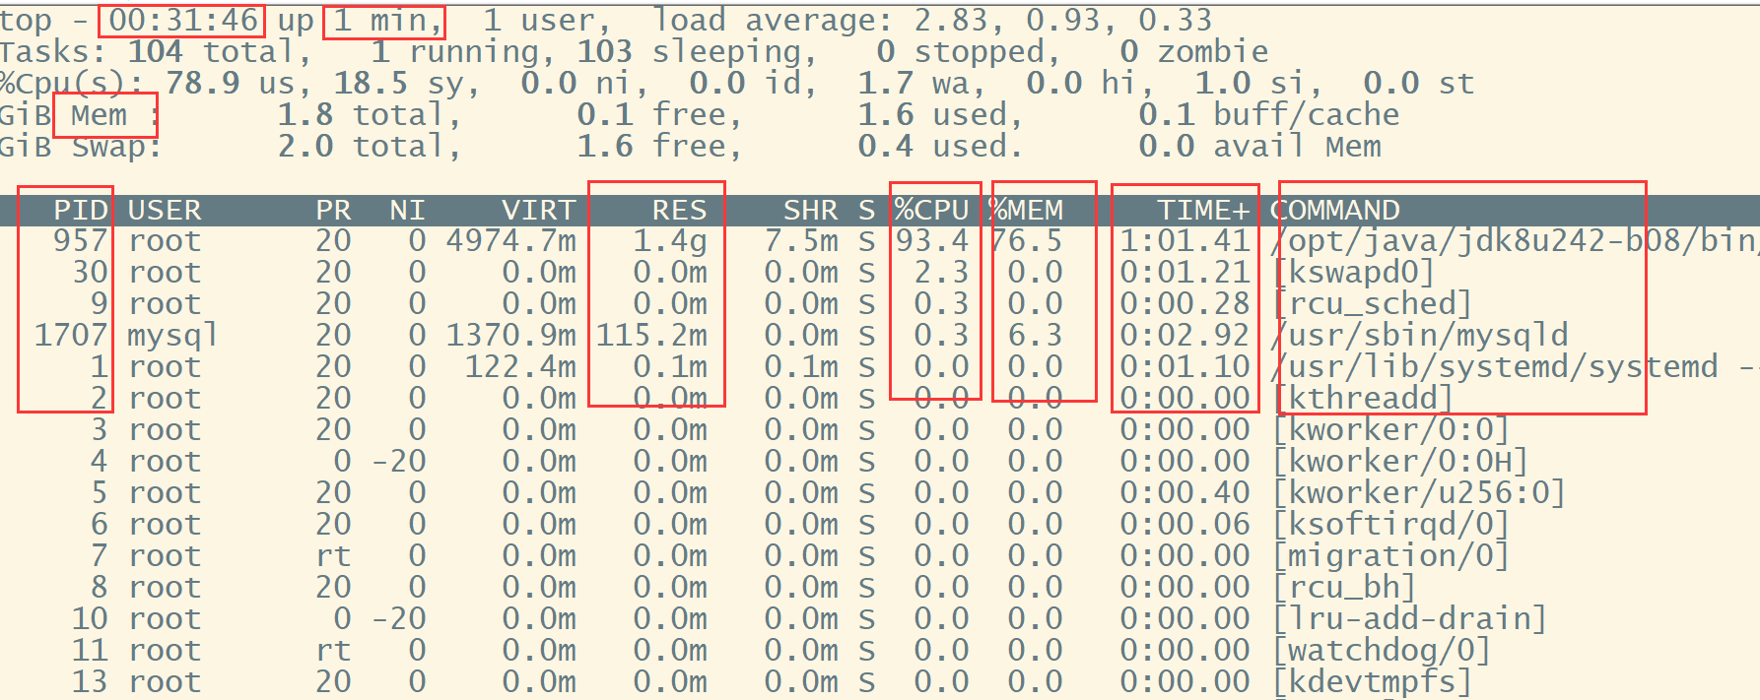Select the 122.4m VIRT value
1760x700 pixels.
[x=520, y=366]
